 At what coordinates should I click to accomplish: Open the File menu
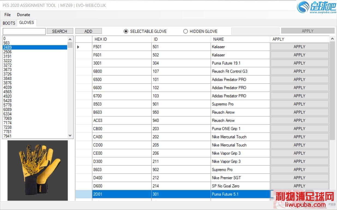point(8,15)
